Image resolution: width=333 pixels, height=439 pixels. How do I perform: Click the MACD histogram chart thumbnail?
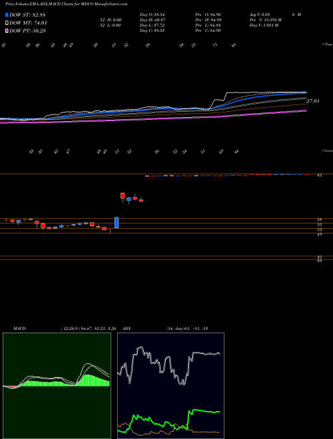point(57,386)
